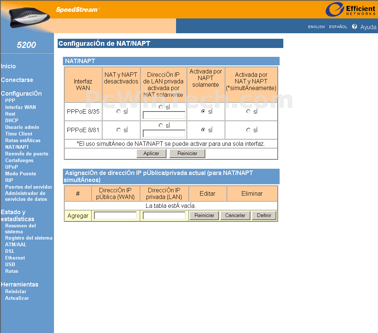Open the Cortafuegos configuration page
This screenshot has height=333, width=378.
pos(19,160)
